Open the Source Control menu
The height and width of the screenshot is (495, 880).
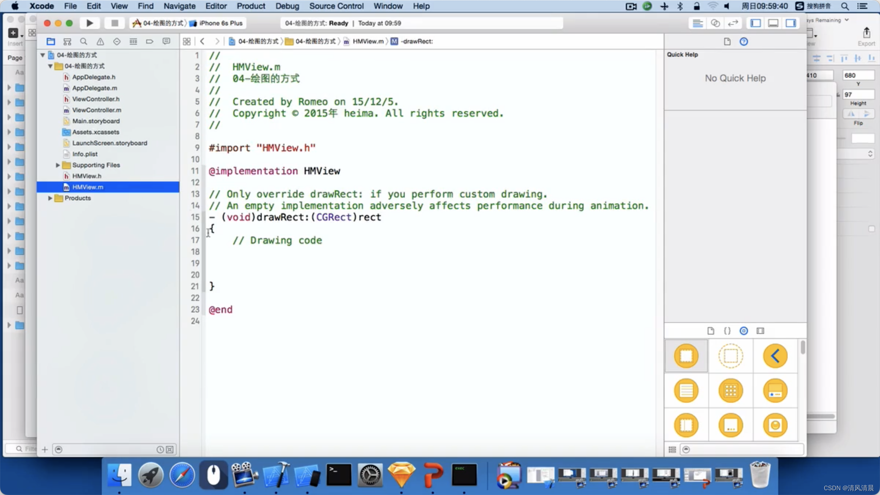(x=336, y=6)
